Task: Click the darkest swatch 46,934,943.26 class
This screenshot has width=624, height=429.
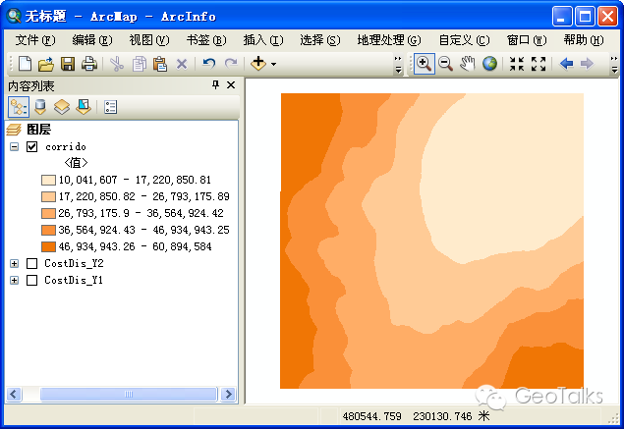Action: pyautogui.click(x=48, y=247)
